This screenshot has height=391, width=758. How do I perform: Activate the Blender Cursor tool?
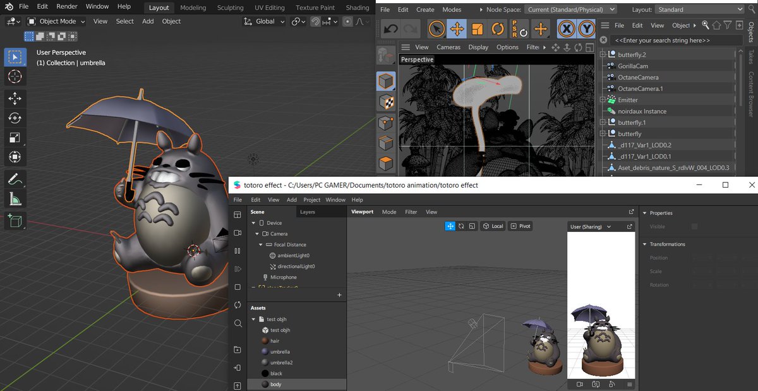[15, 77]
